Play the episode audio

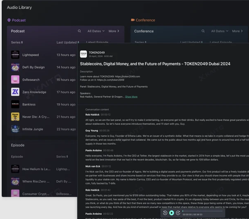pos(172,213)
